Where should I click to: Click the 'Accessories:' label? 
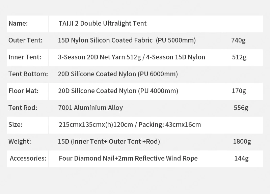tap(28, 158)
